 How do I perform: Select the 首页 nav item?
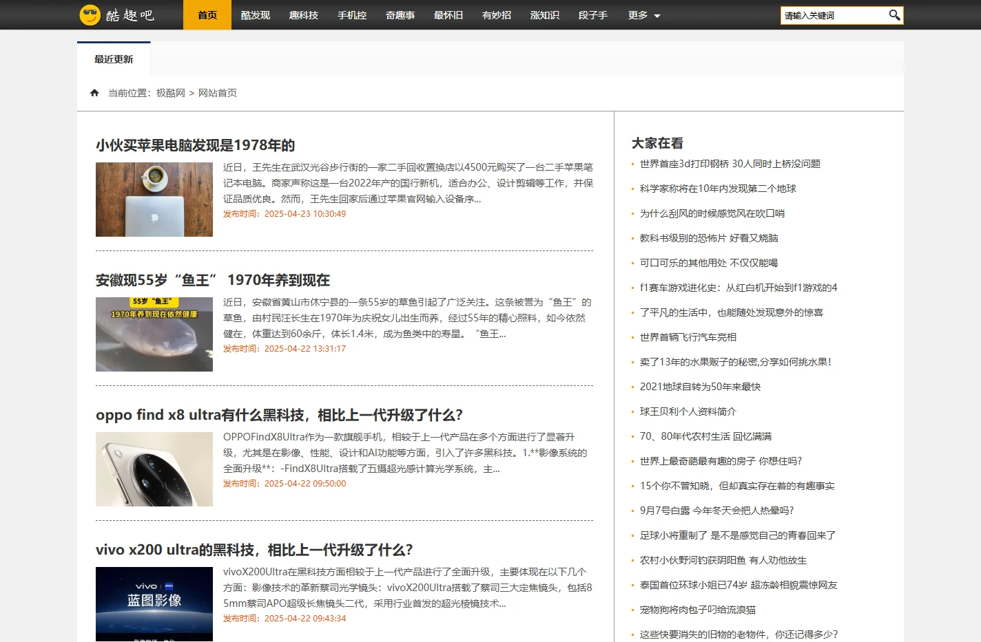pyautogui.click(x=207, y=15)
